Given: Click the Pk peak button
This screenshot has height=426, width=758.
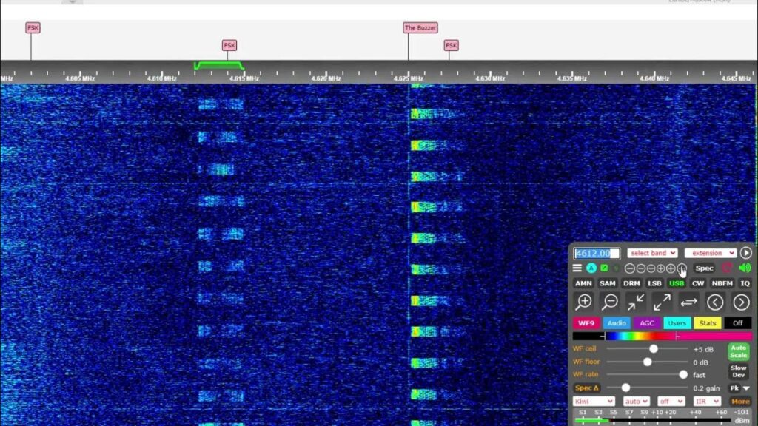Looking at the screenshot, I should pos(734,388).
